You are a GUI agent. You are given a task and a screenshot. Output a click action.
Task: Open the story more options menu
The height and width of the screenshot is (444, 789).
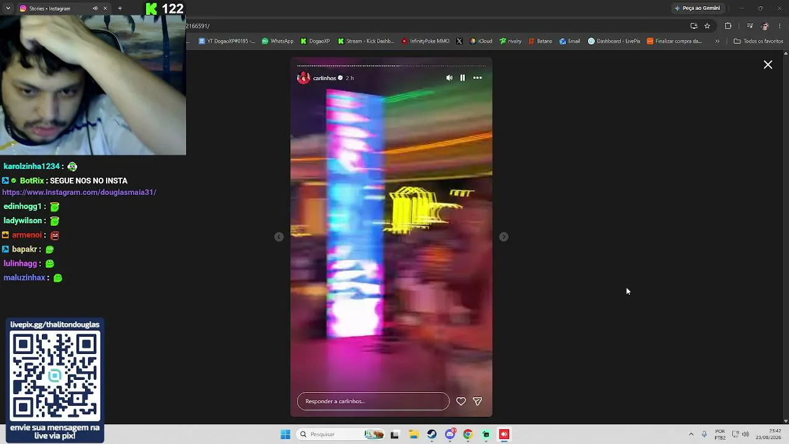pos(477,78)
